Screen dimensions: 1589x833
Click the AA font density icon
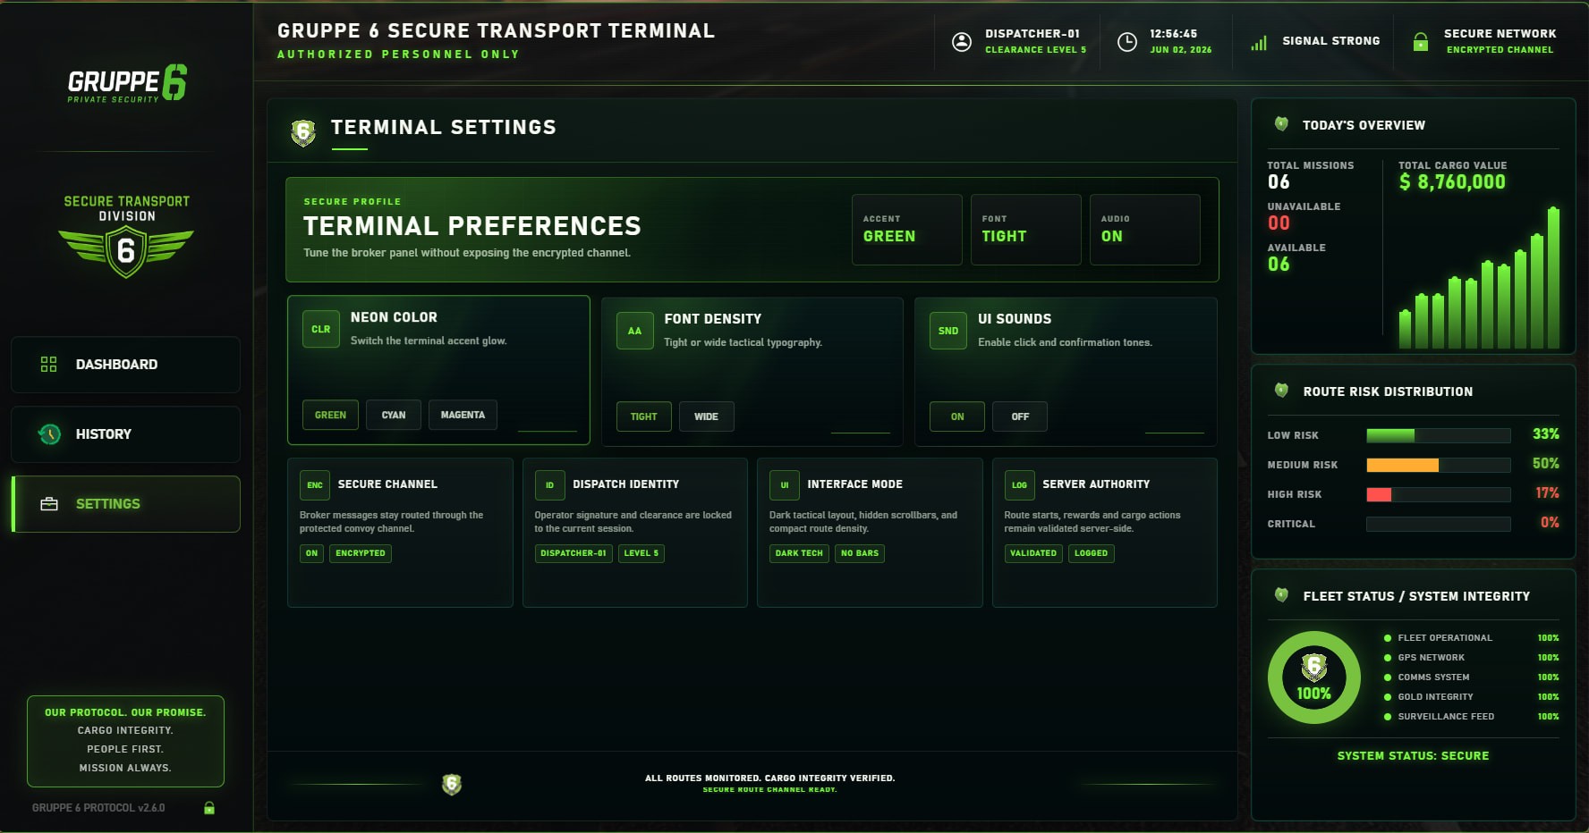634,331
